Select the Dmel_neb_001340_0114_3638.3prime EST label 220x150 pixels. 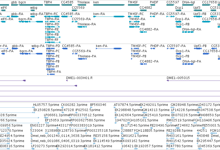tap(61, 136)
